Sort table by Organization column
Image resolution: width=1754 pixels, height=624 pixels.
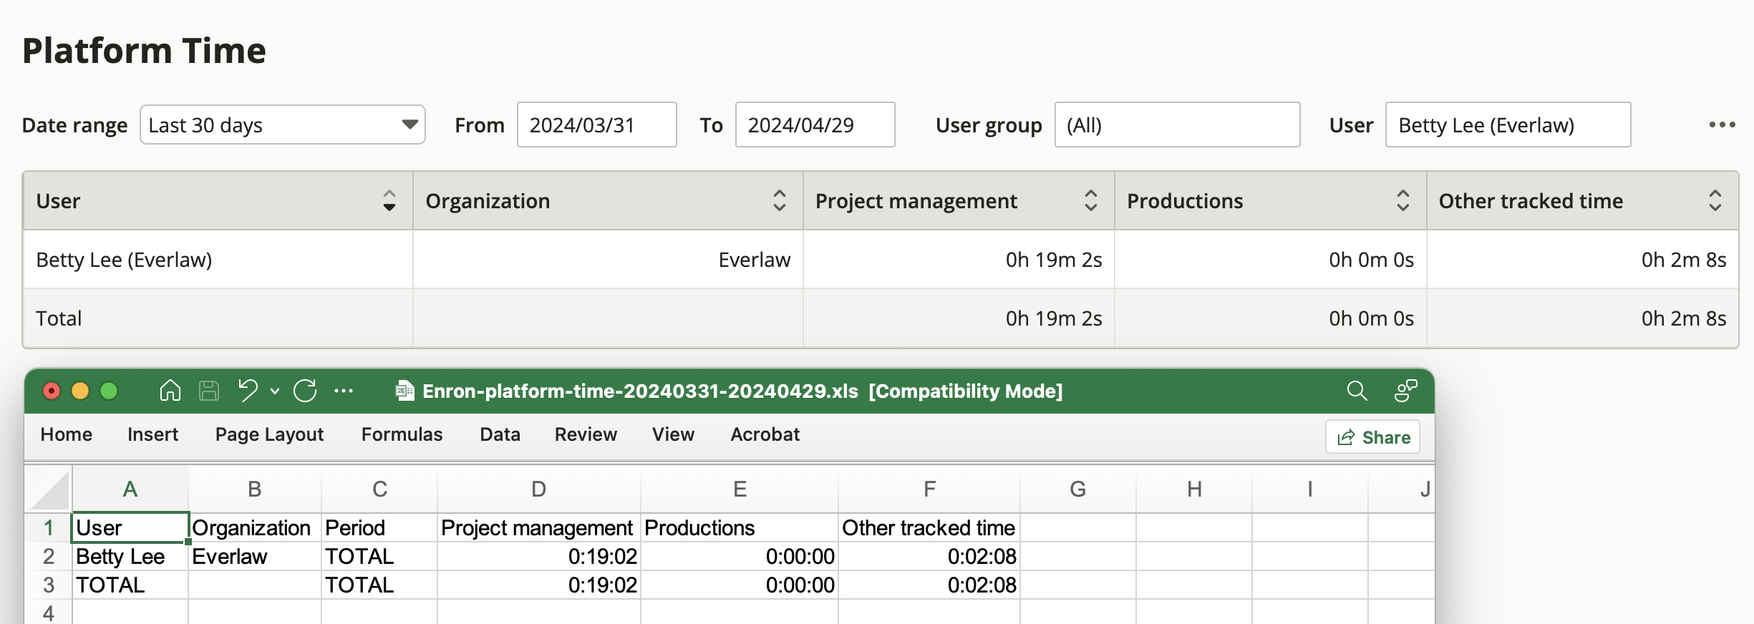coord(779,200)
